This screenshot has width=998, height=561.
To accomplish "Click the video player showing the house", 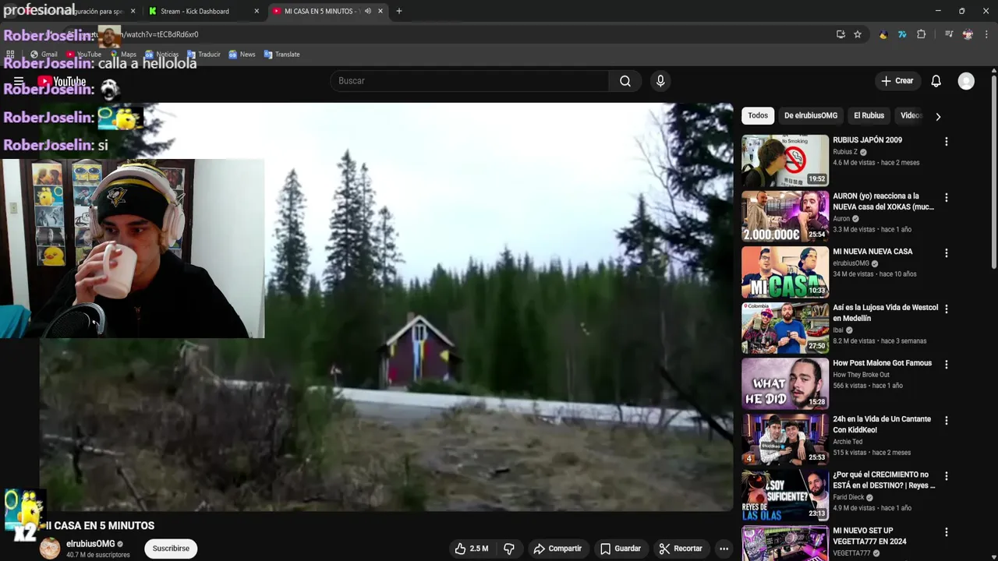I will (387, 307).
